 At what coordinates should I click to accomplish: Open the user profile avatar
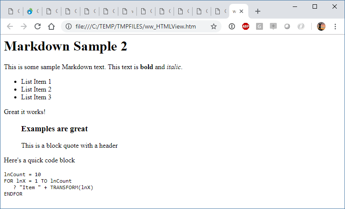[321, 26]
